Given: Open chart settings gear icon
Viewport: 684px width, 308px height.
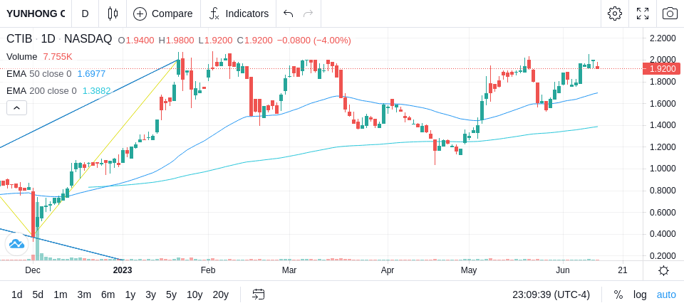Looking at the screenshot, I should tap(615, 14).
